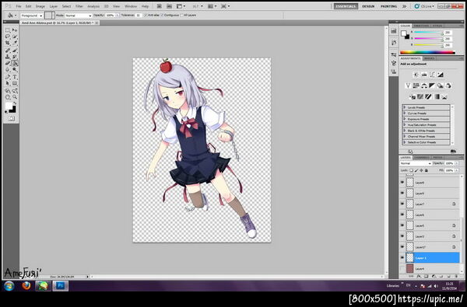The image size is (467, 307).
Task: Select the Rectangular Marquee tool
Action: tap(8, 30)
